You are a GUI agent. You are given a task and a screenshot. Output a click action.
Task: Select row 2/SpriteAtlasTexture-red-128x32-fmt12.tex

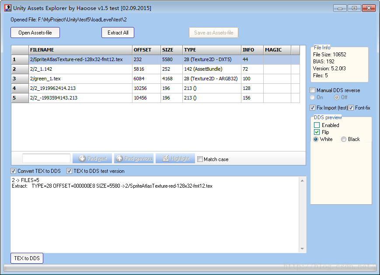point(156,59)
